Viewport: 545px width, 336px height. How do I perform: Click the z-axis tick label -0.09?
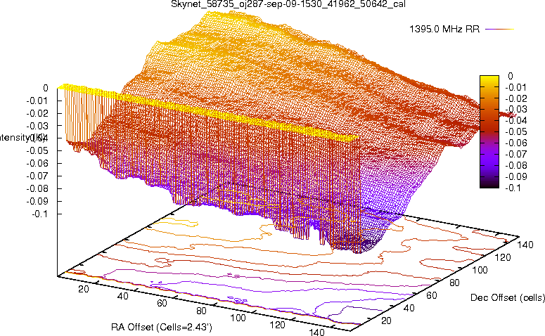click(37, 201)
